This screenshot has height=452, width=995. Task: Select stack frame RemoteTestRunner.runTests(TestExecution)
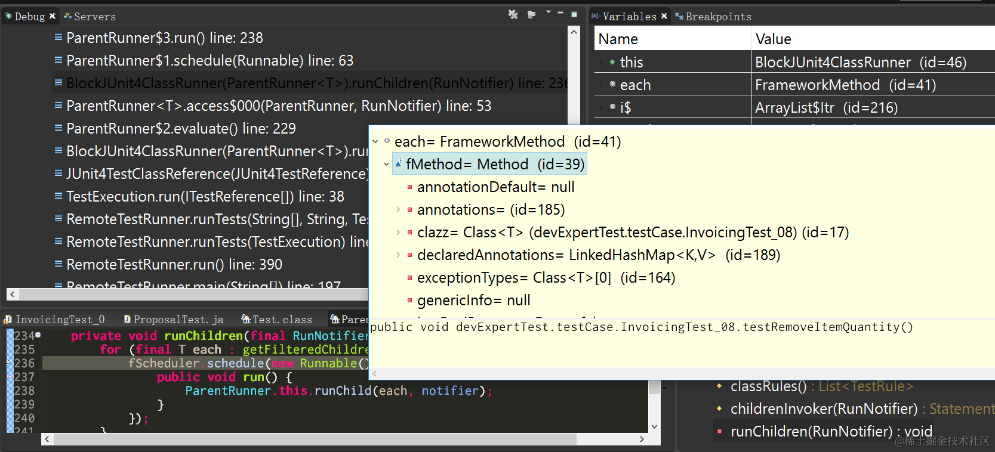coord(217,242)
